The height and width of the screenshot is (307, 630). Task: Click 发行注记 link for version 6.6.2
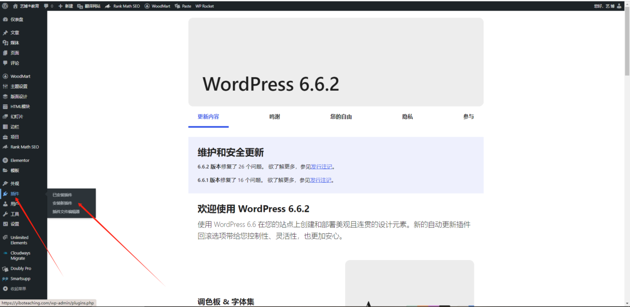[321, 167]
